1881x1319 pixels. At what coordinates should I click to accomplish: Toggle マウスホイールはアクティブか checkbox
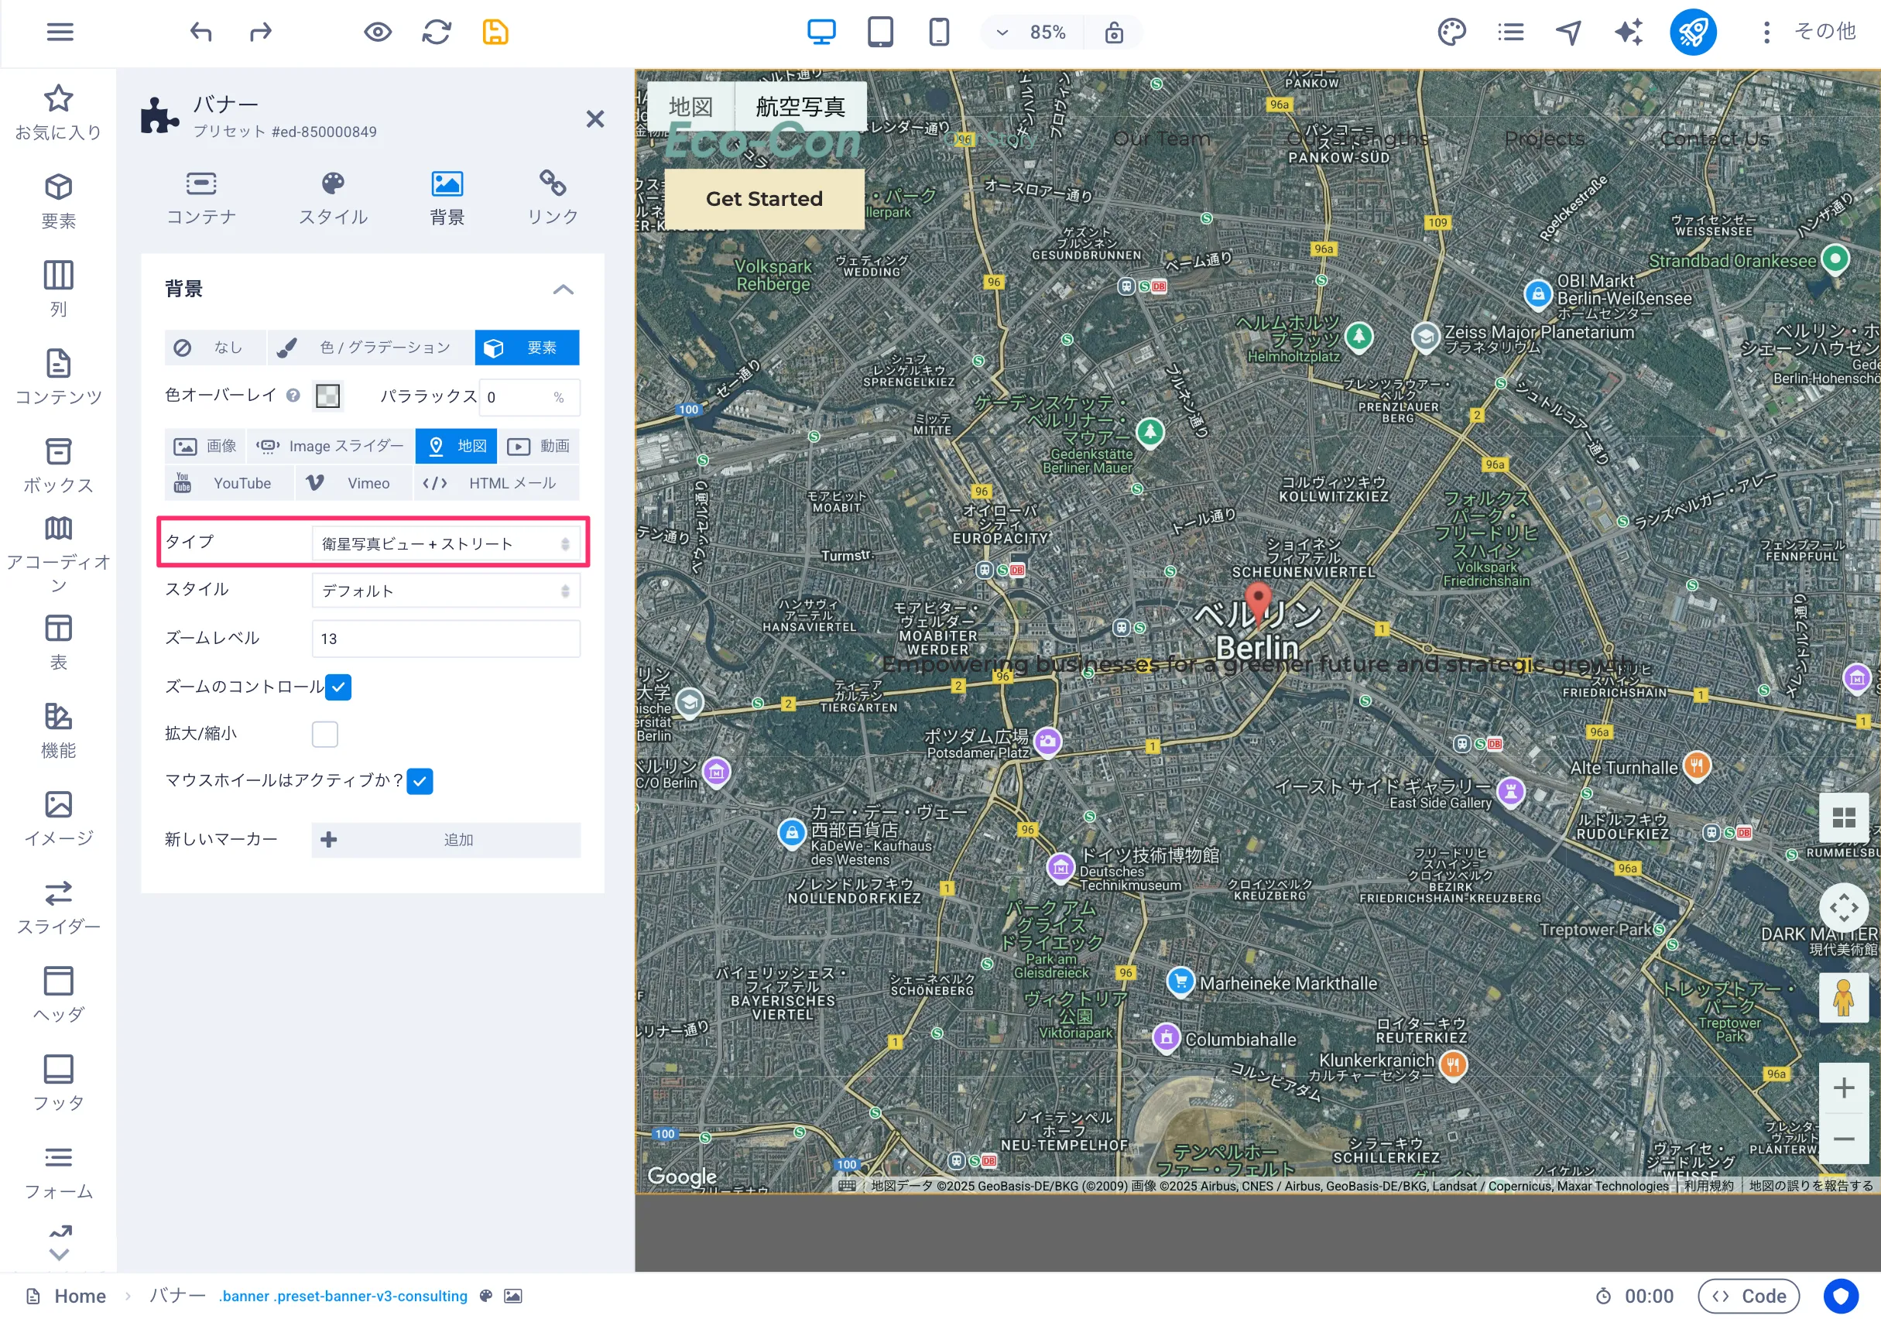point(420,781)
